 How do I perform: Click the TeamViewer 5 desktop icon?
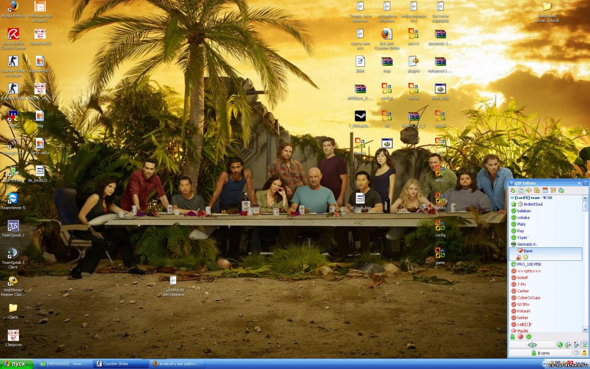point(13,201)
